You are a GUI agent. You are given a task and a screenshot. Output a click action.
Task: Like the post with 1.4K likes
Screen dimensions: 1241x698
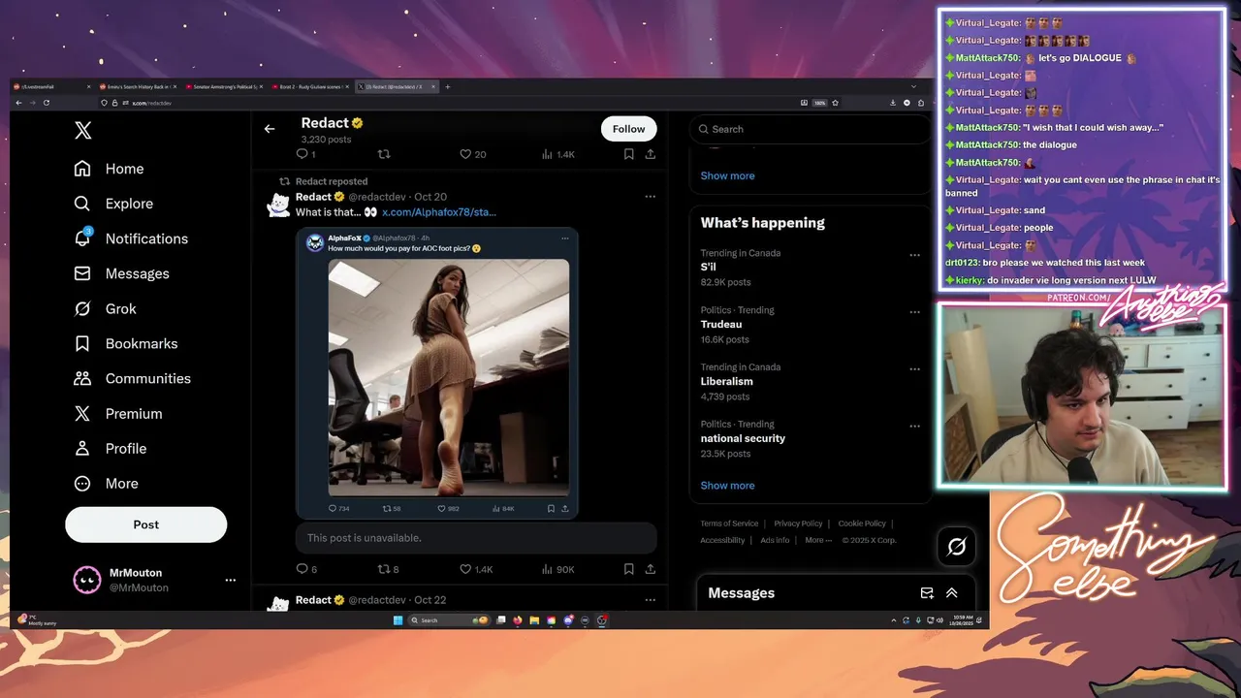click(476, 569)
